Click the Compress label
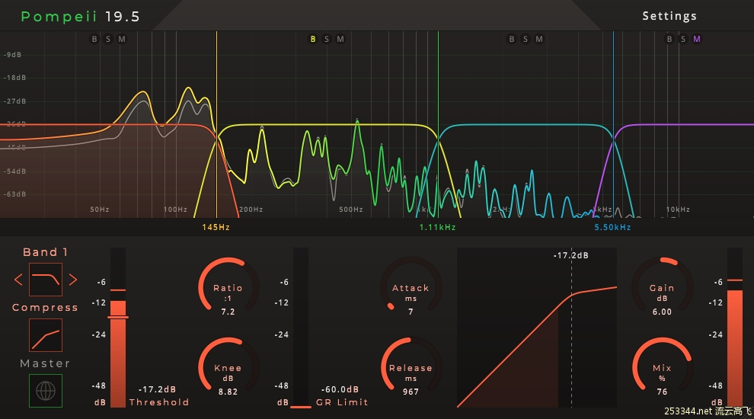This screenshot has width=754, height=419. (x=45, y=308)
